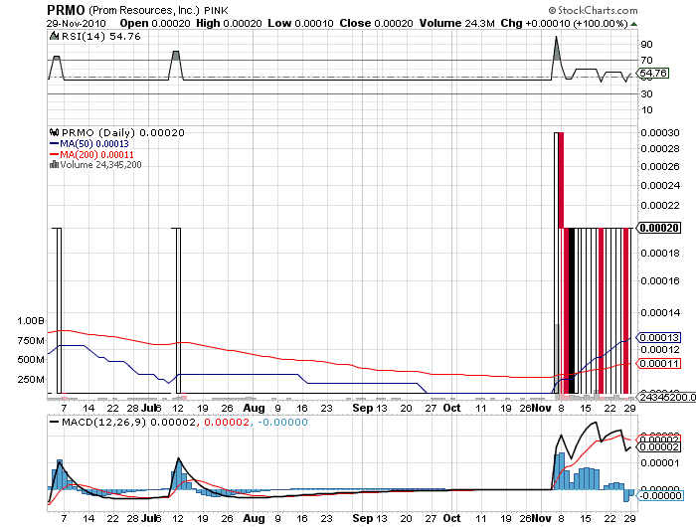696x527 pixels.
Task: Click the Aug label below MACD panel
Action: point(254,518)
